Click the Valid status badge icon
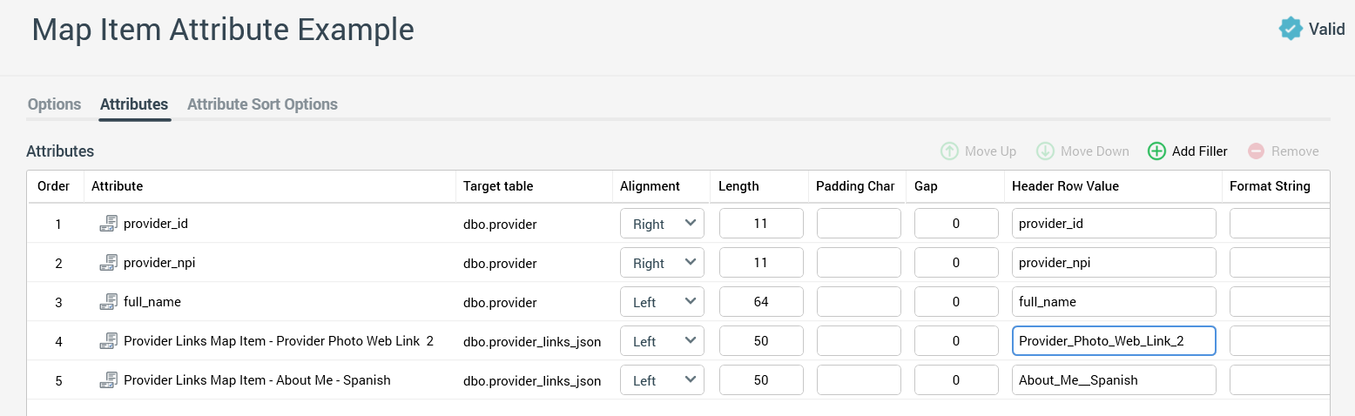Viewport: 1355px width, 416px height. pyautogui.click(x=1291, y=29)
